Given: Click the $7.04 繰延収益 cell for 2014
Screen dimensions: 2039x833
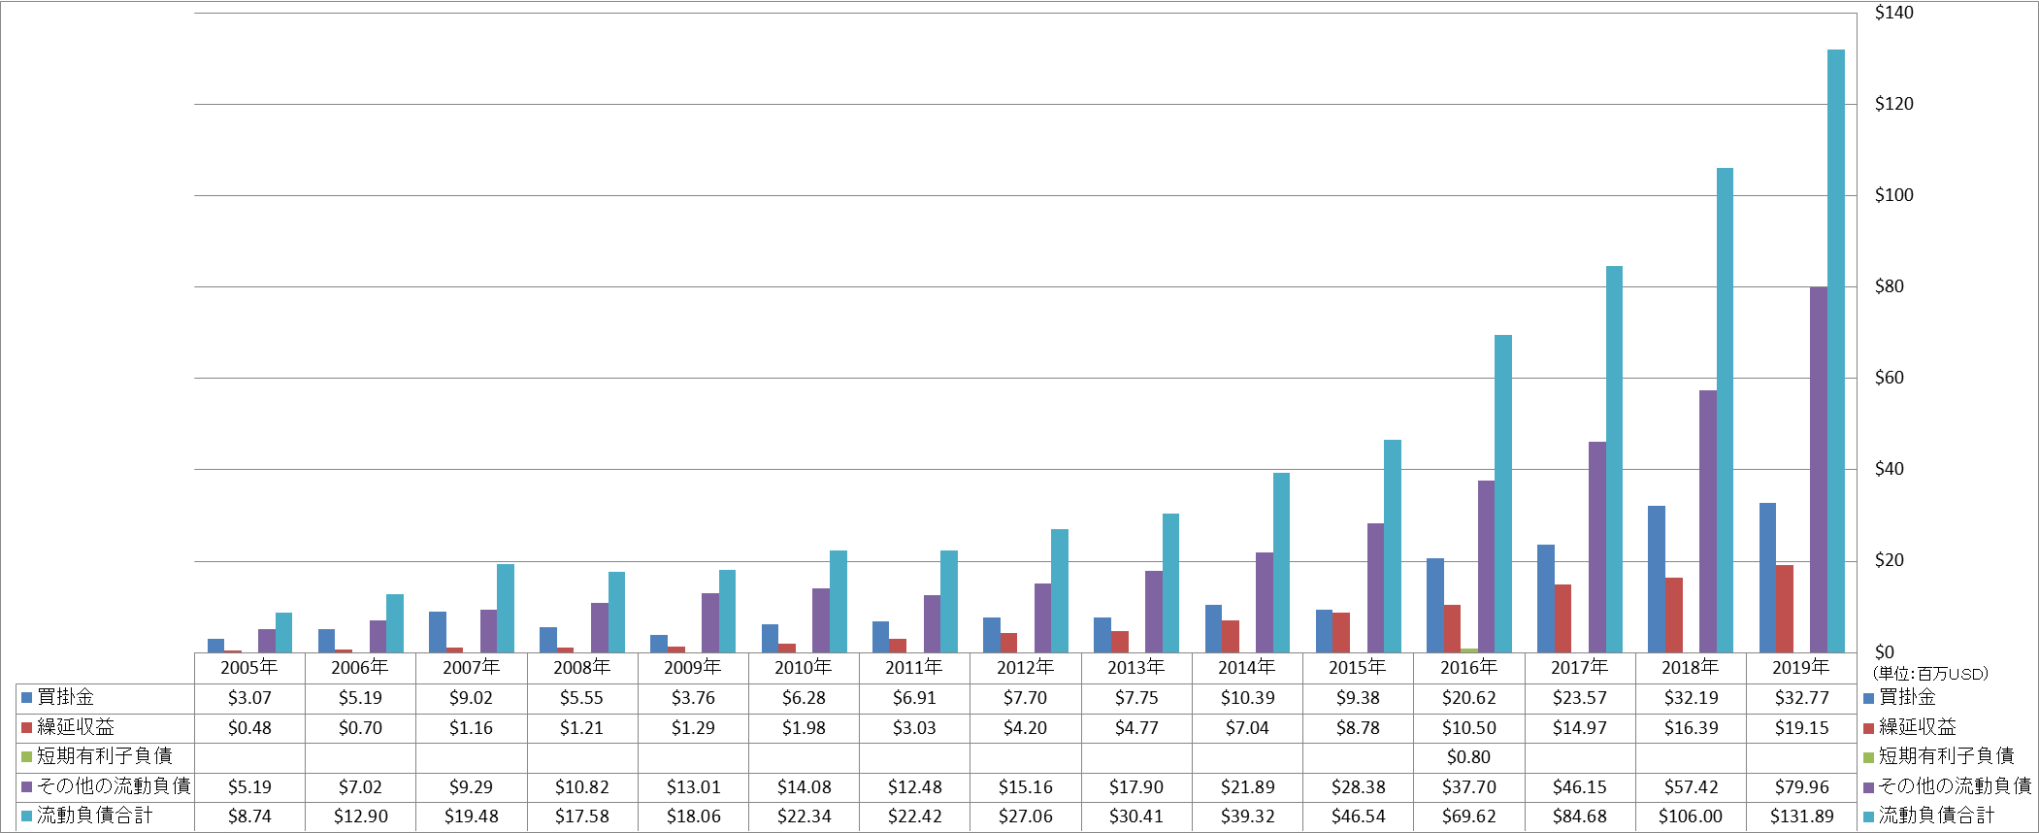Looking at the screenshot, I should coord(1247,728).
